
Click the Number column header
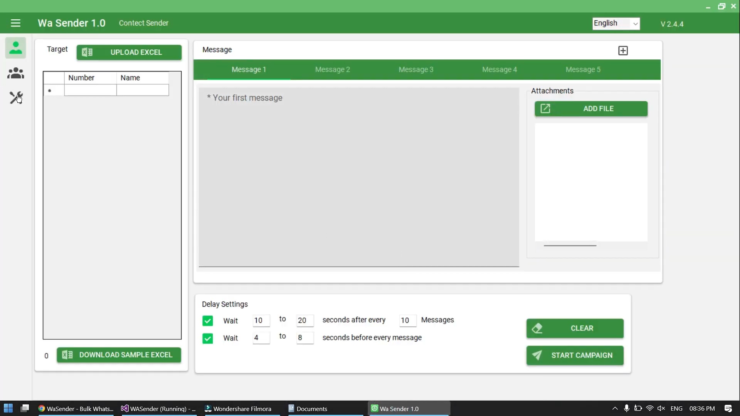[x=90, y=78]
